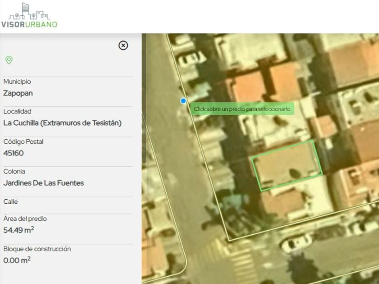
Task: Click Jardines De Las Fuentes colonia
Action: click(43, 183)
